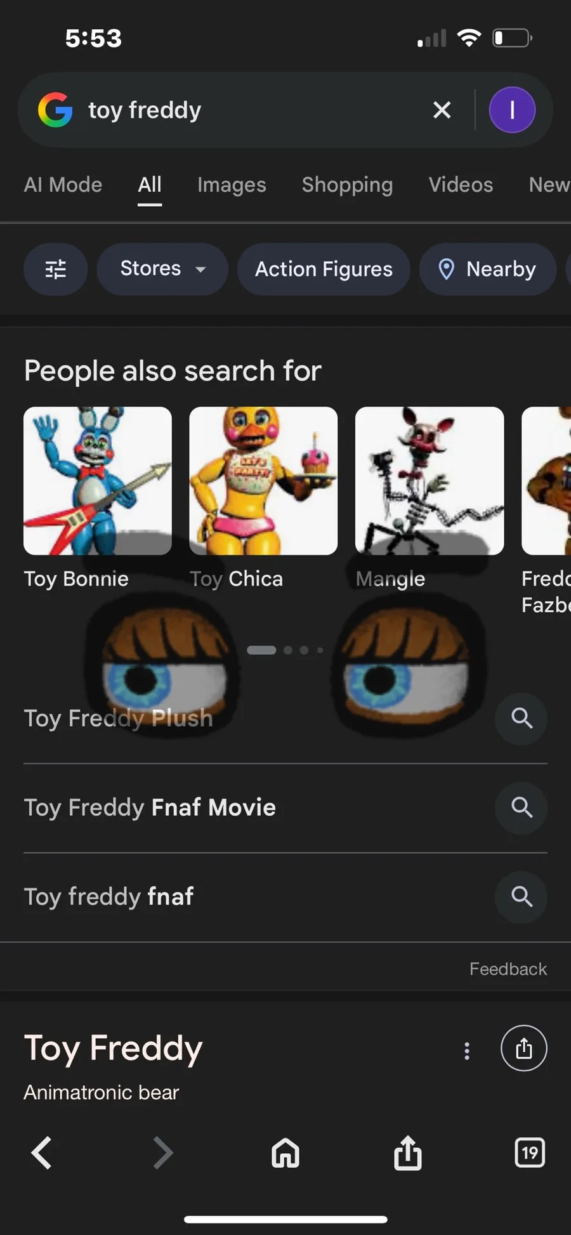Screen dimensions: 571x1235
Task: Tap search icon beside Toy freddy fnaf
Action: pyautogui.click(x=522, y=897)
